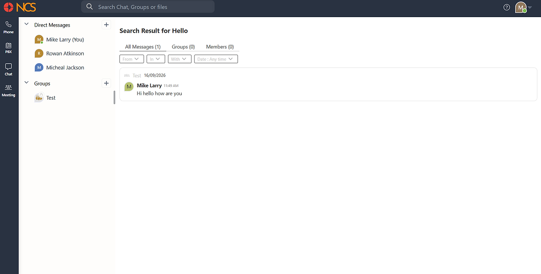
Task: Click the sidebar scrollbar
Action: click(114, 97)
